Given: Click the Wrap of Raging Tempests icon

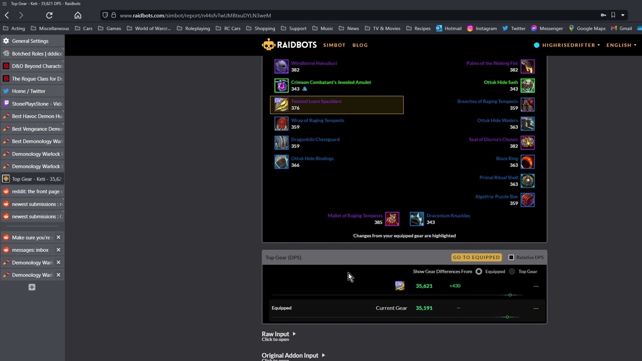Looking at the screenshot, I should [281, 124].
